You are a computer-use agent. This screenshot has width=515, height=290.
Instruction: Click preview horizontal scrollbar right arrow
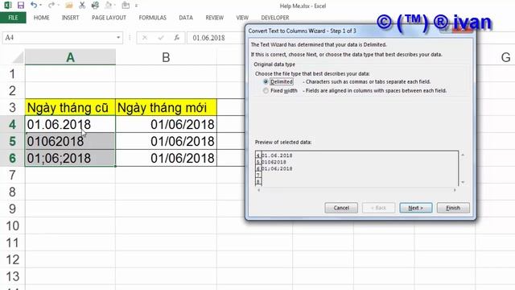coord(455,190)
